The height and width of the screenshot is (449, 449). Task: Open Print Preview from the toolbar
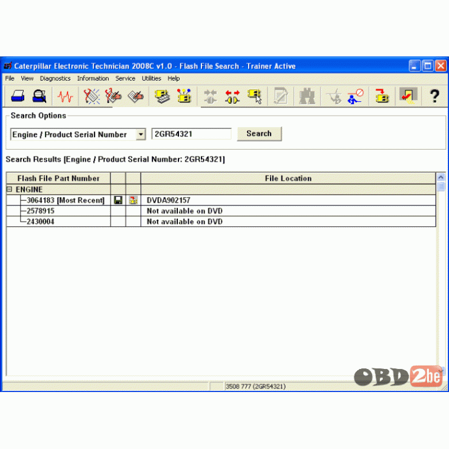(x=39, y=96)
